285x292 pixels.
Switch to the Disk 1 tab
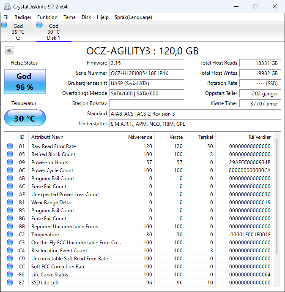point(54,32)
